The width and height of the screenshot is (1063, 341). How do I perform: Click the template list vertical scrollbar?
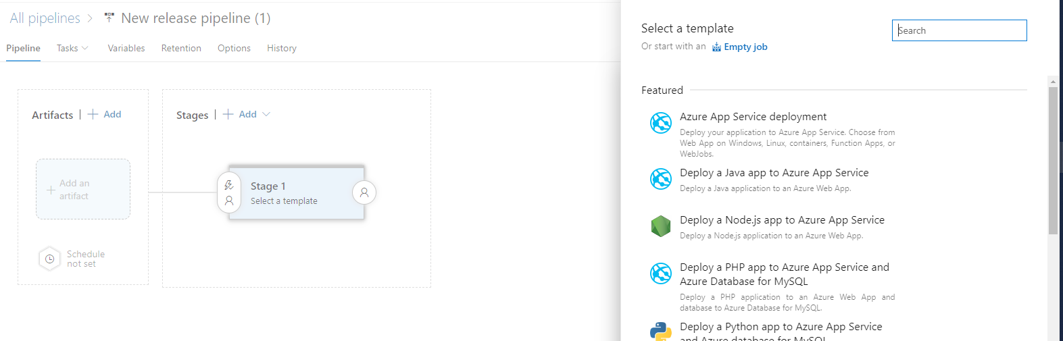[1053, 161]
